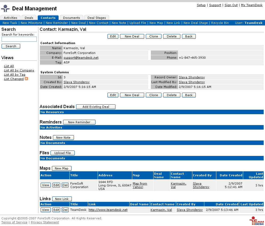Select the Documents tab
Screen dimensions: 265x226
pos(71,18)
